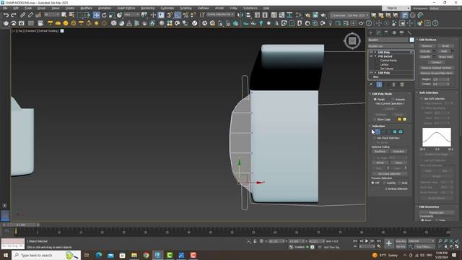The height and width of the screenshot is (260, 462).
Task: Select Preview Selection Off radio button
Action: [373, 183]
